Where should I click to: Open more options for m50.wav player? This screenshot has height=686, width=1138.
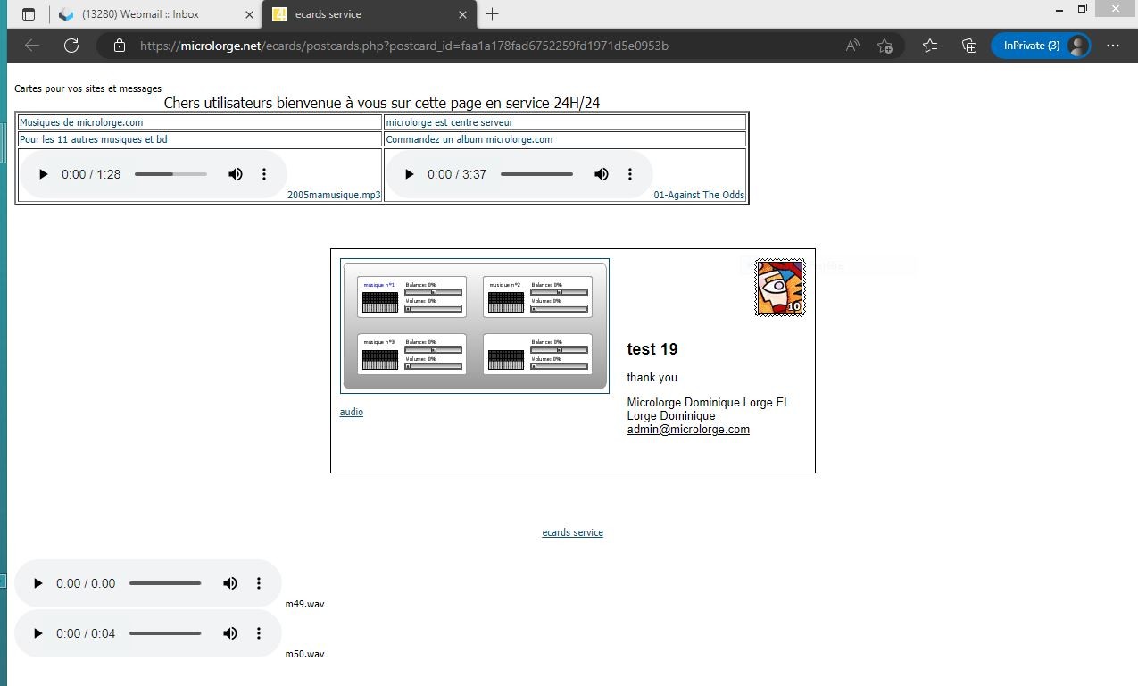click(259, 633)
